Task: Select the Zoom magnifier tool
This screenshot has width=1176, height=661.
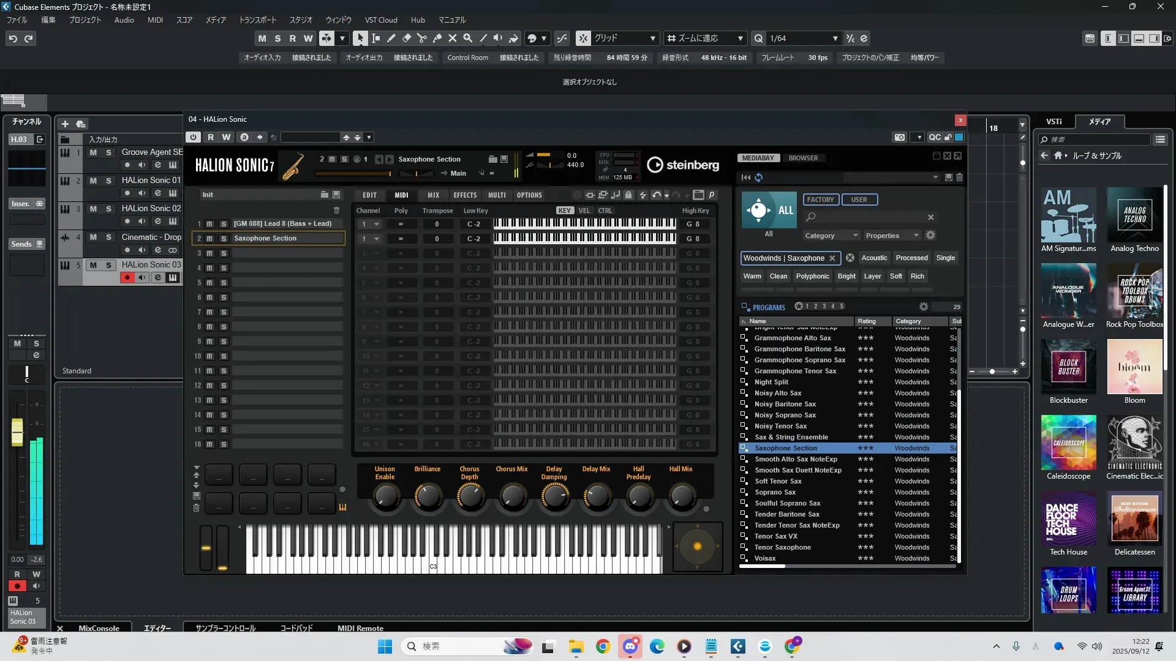Action: [x=467, y=38]
